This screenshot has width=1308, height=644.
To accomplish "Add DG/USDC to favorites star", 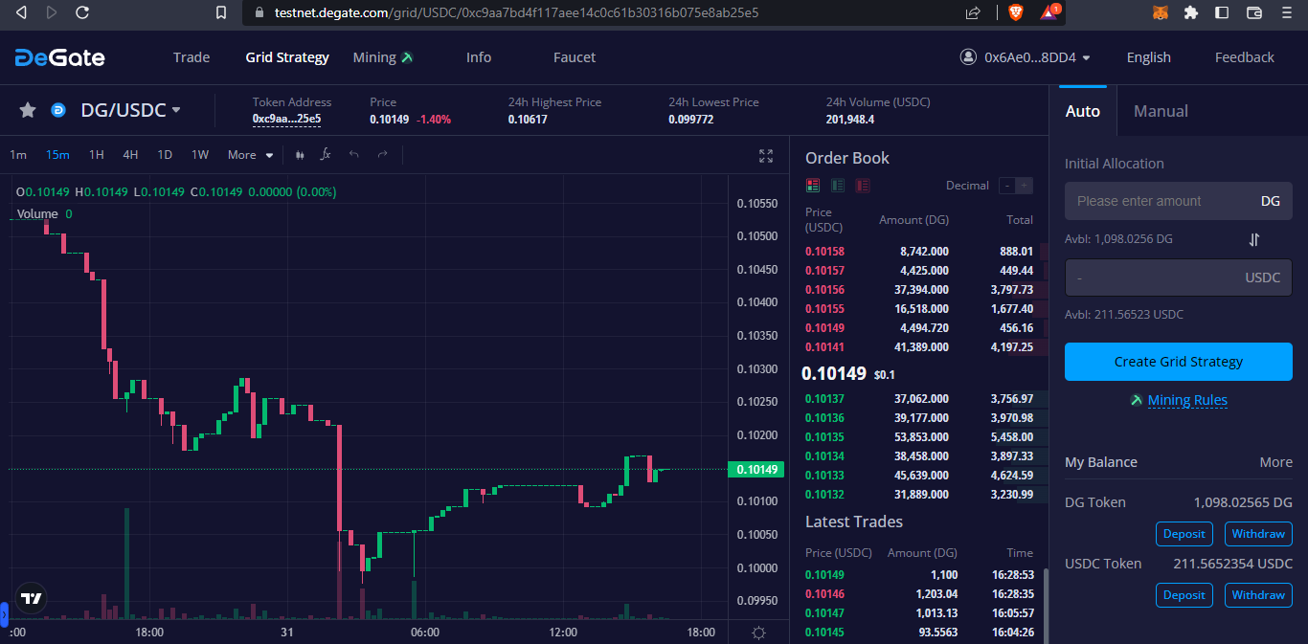I will (28, 110).
